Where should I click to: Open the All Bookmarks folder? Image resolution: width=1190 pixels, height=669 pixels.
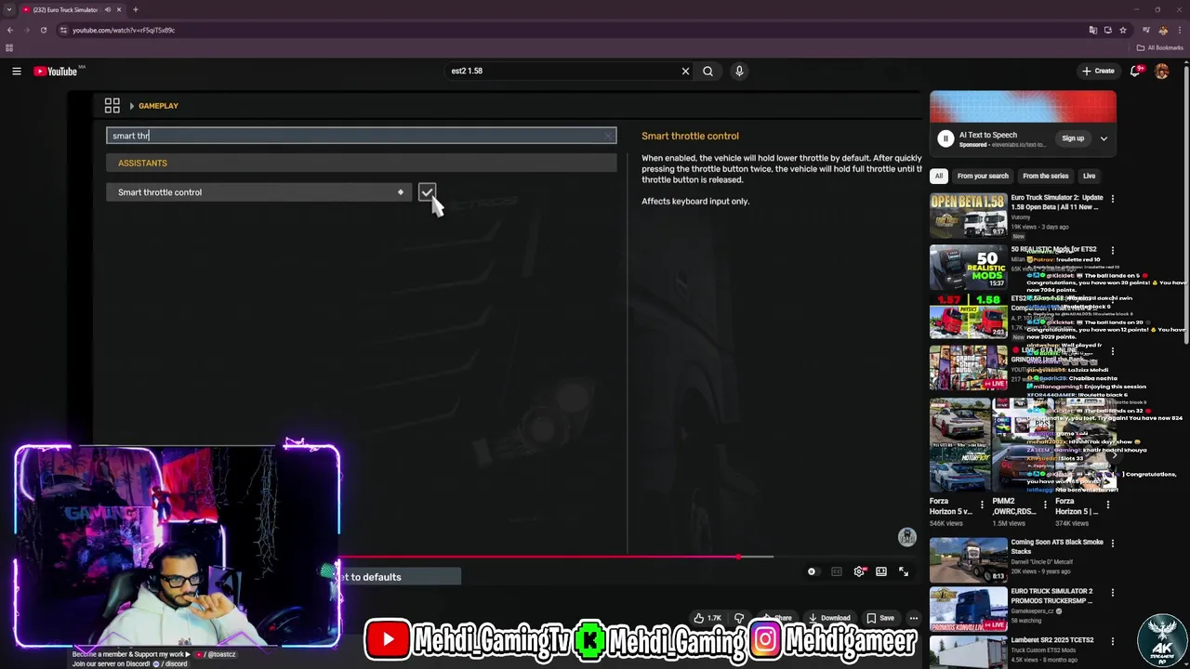tap(1159, 47)
